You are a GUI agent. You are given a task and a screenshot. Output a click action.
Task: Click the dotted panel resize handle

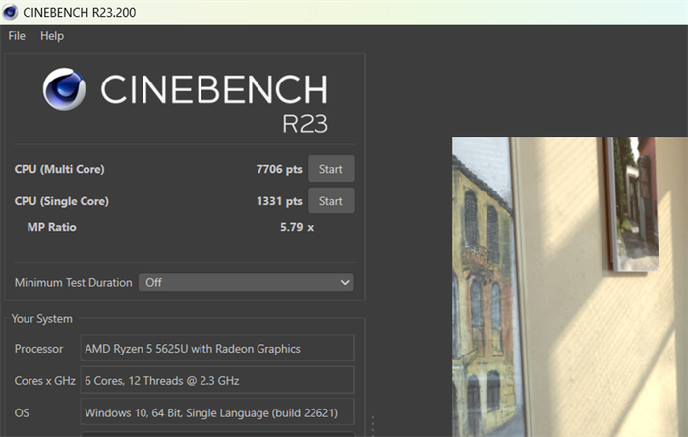pyautogui.click(x=372, y=426)
